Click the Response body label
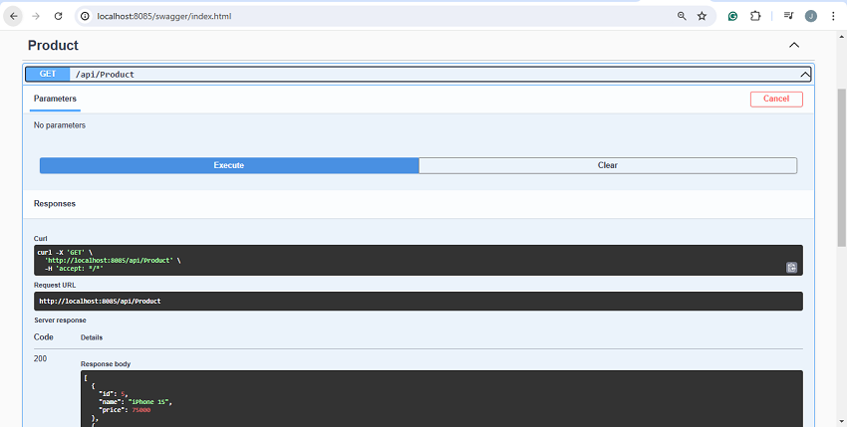The height and width of the screenshot is (427, 847). tap(106, 364)
